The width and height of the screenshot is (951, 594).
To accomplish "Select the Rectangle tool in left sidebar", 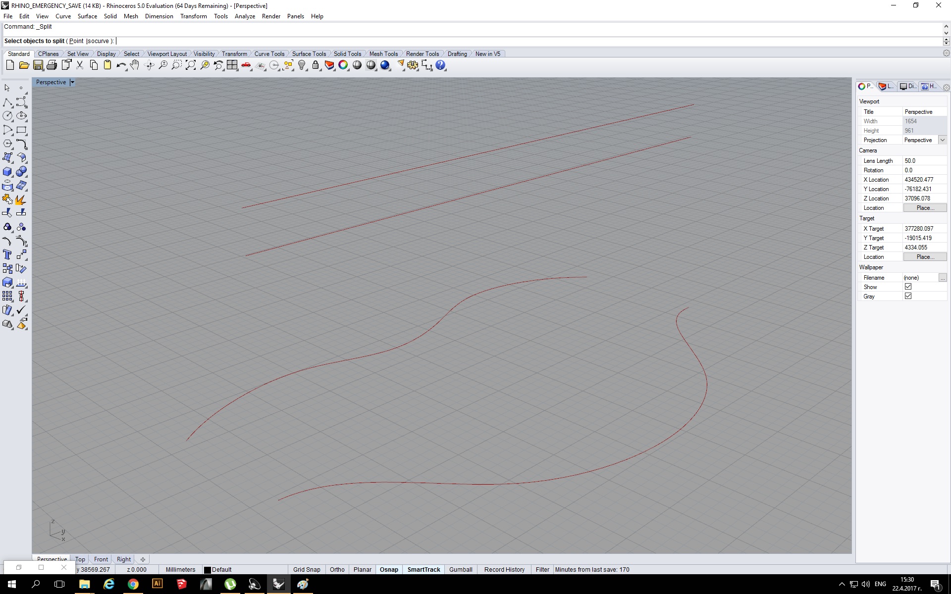I will [21, 130].
